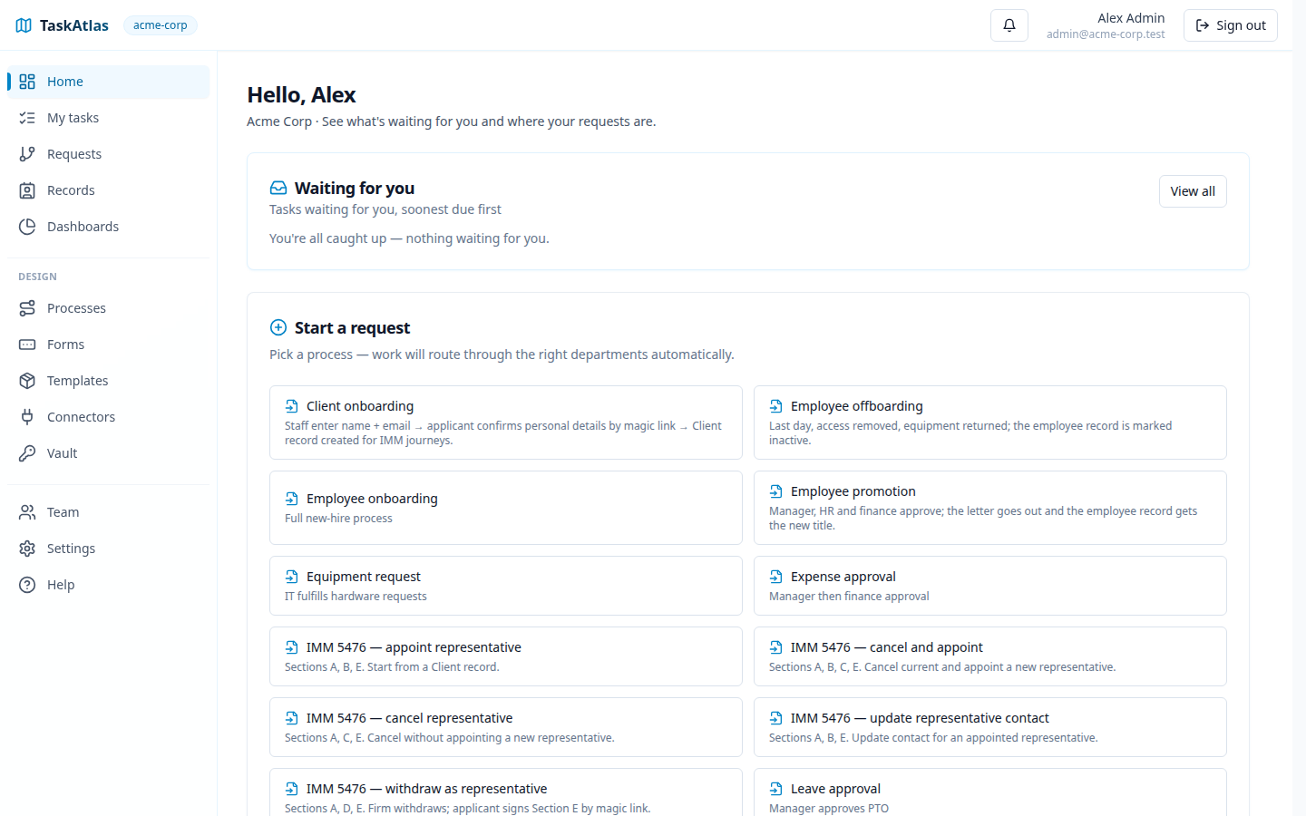Open IMM 5476 — appoint representative
1306x816 pixels.
pyautogui.click(x=506, y=656)
